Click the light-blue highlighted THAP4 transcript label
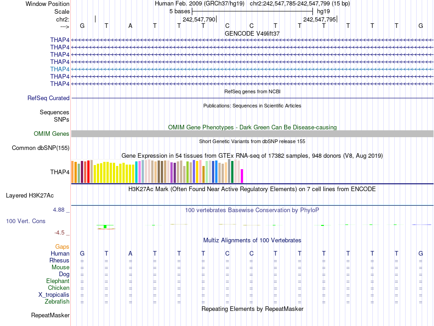 [x=60, y=69]
